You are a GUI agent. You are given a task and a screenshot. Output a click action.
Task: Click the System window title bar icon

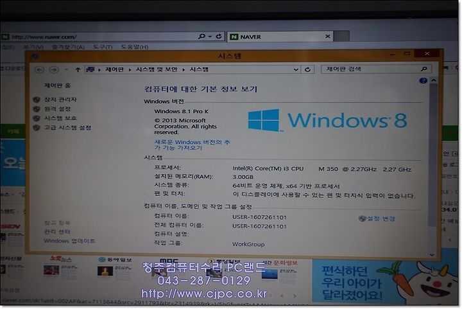(34, 56)
